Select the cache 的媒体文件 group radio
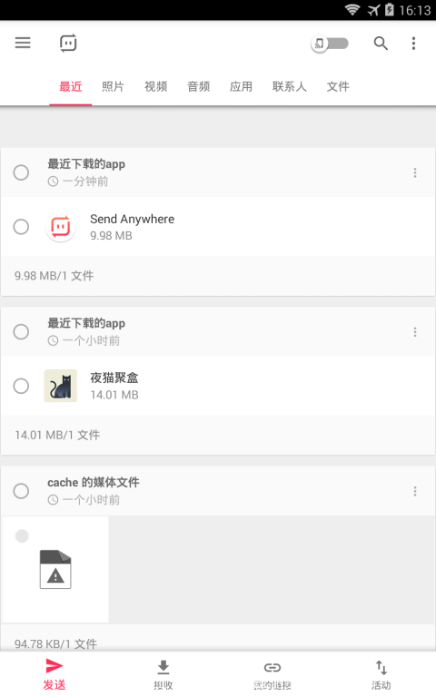 21,491
